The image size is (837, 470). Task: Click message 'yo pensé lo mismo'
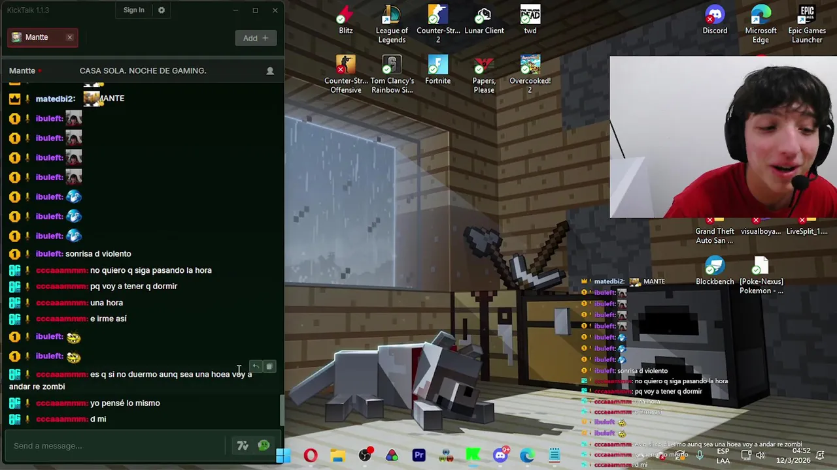[125, 403]
